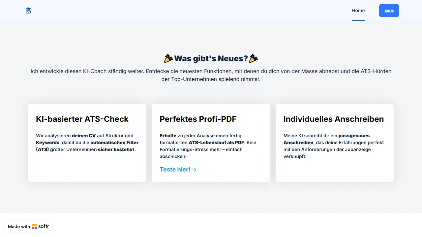Click the bold 'ATS-Lebenslauf als PDF' text

click(216, 143)
